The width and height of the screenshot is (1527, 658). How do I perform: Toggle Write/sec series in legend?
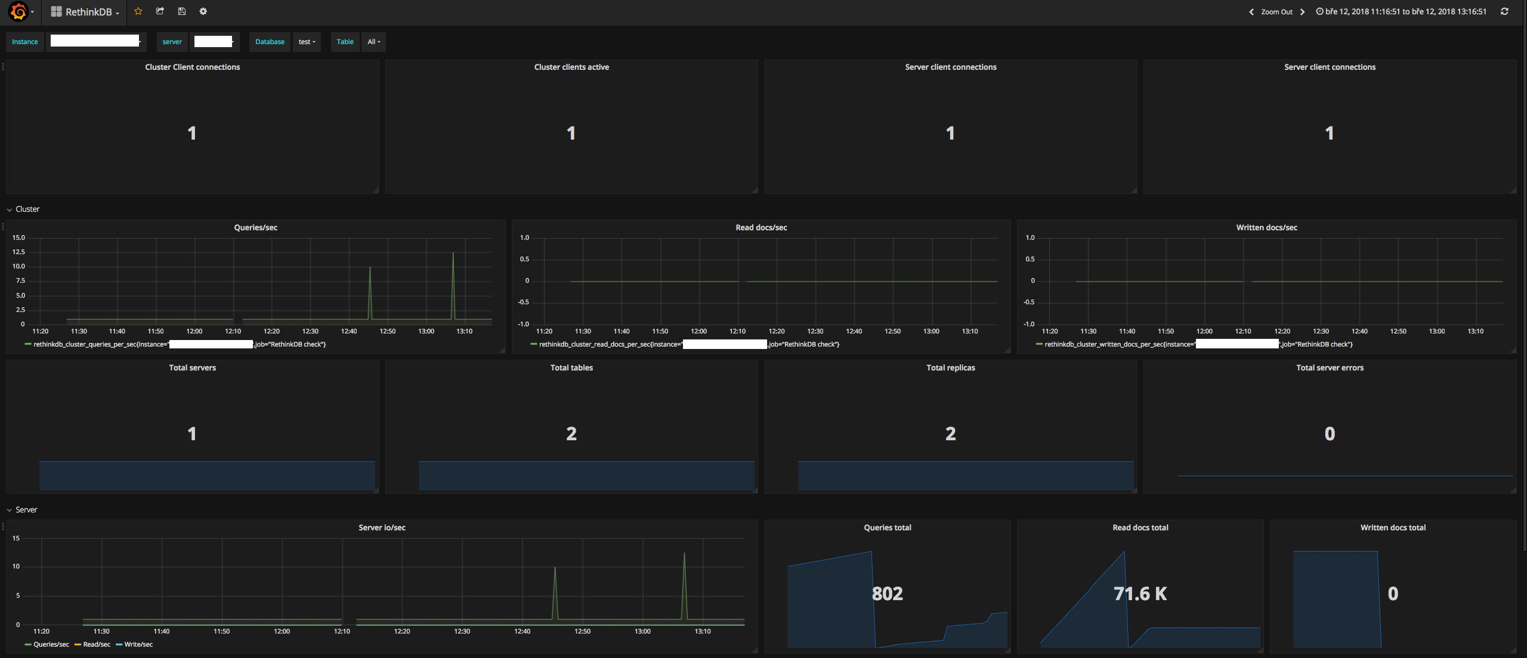[138, 644]
